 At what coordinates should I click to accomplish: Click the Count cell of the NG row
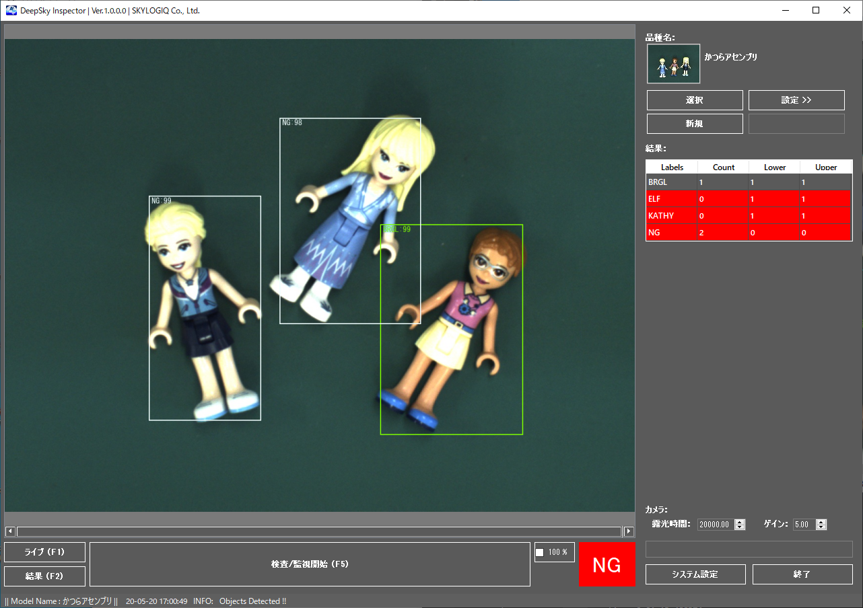[724, 233]
